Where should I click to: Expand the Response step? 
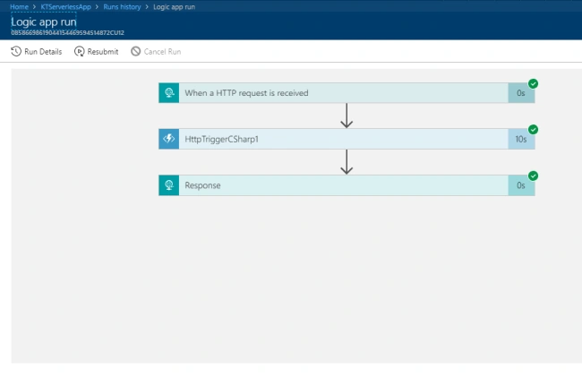coord(347,185)
